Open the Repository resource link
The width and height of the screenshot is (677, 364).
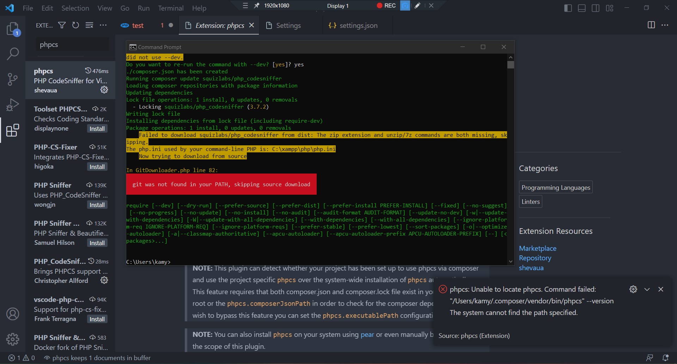535,258
